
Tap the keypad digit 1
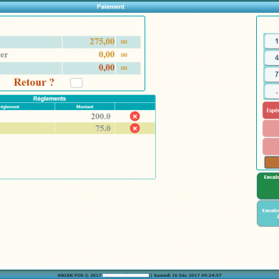pos(272,41)
